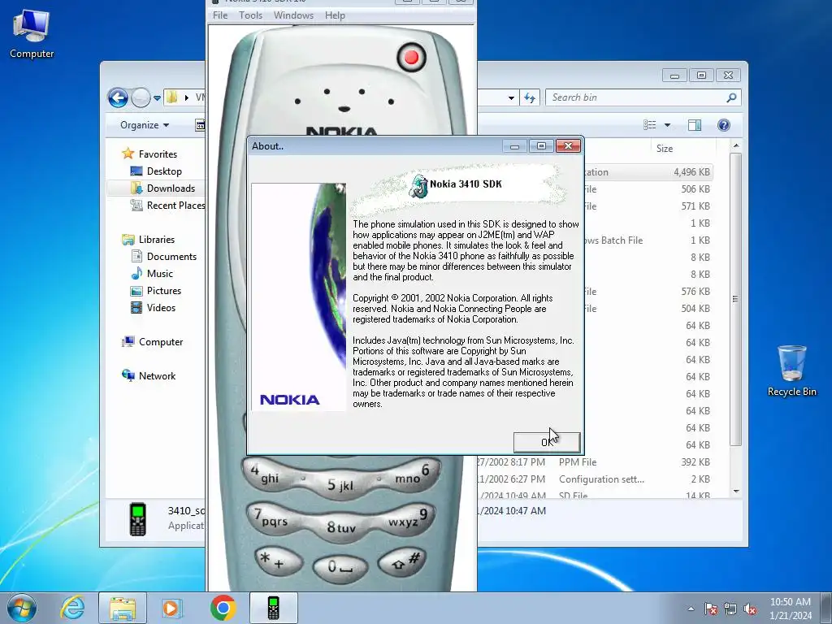This screenshot has width=832, height=624.
Task: Change your view icon in Explorer
Action: (650, 125)
